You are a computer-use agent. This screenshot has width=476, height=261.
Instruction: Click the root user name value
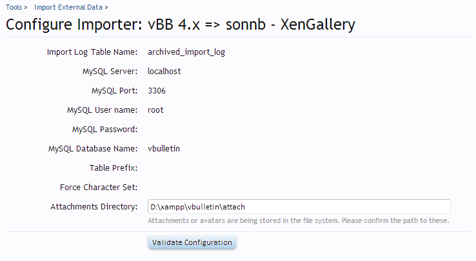tap(155, 110)
